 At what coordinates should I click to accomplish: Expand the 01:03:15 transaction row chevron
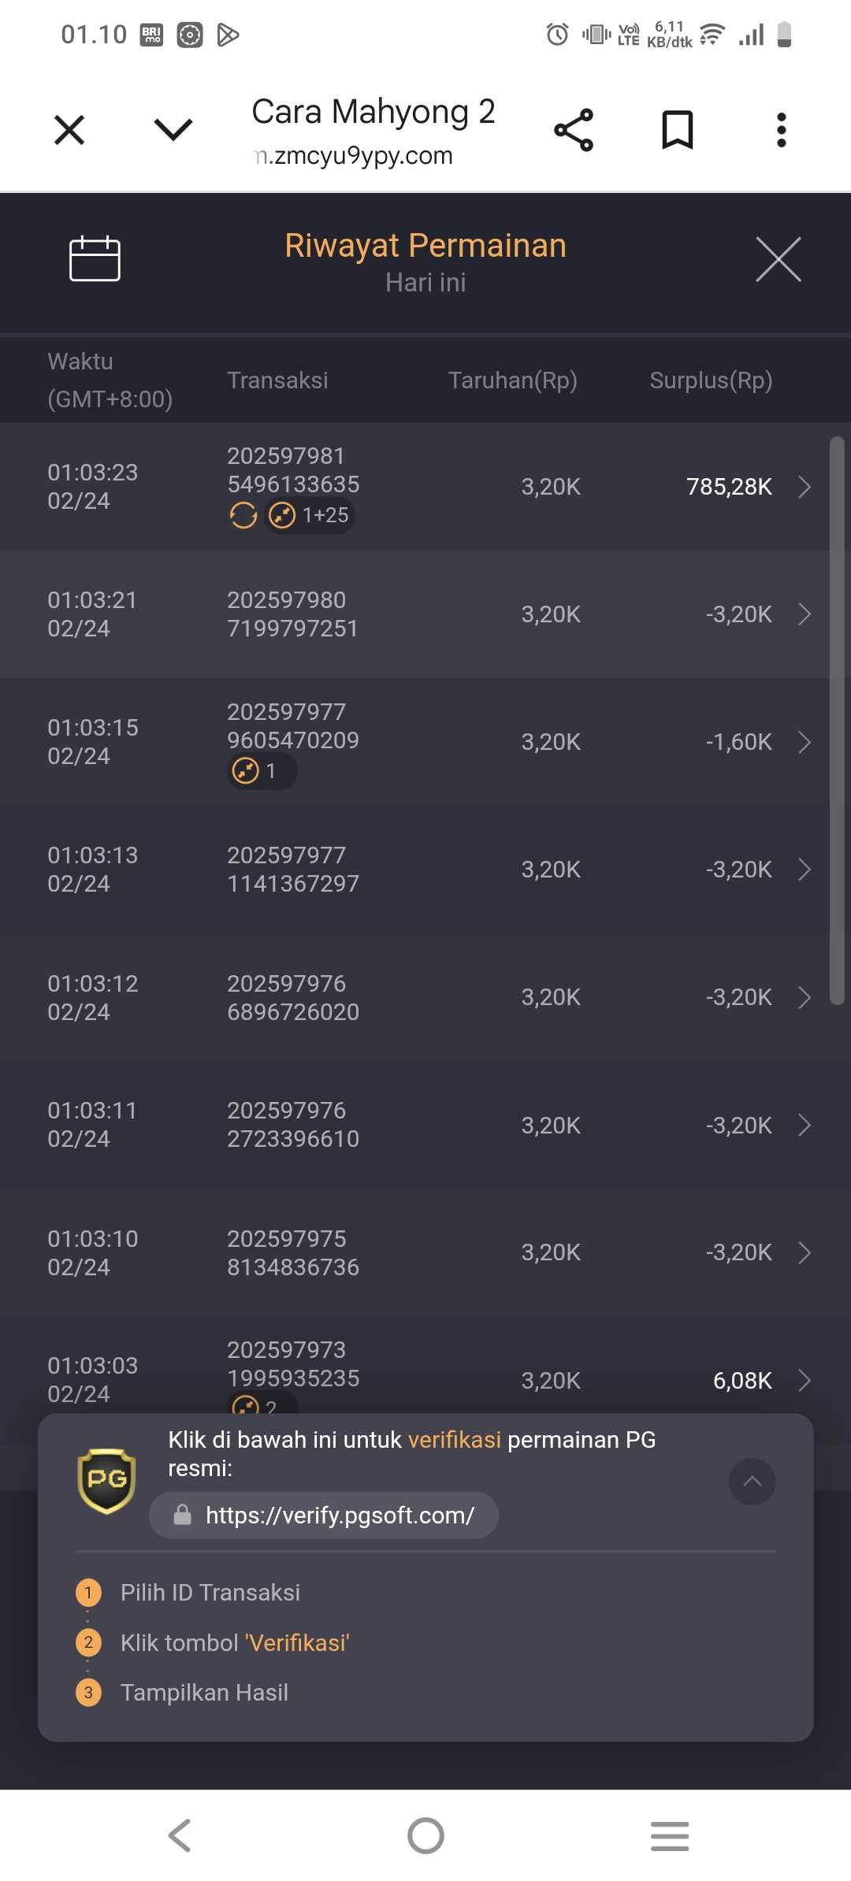click(x=804, y=742)
